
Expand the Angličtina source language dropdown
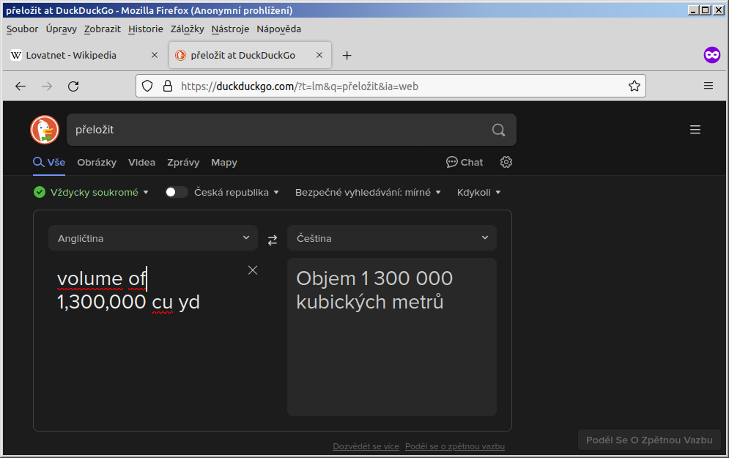click(x=152, y=238)
